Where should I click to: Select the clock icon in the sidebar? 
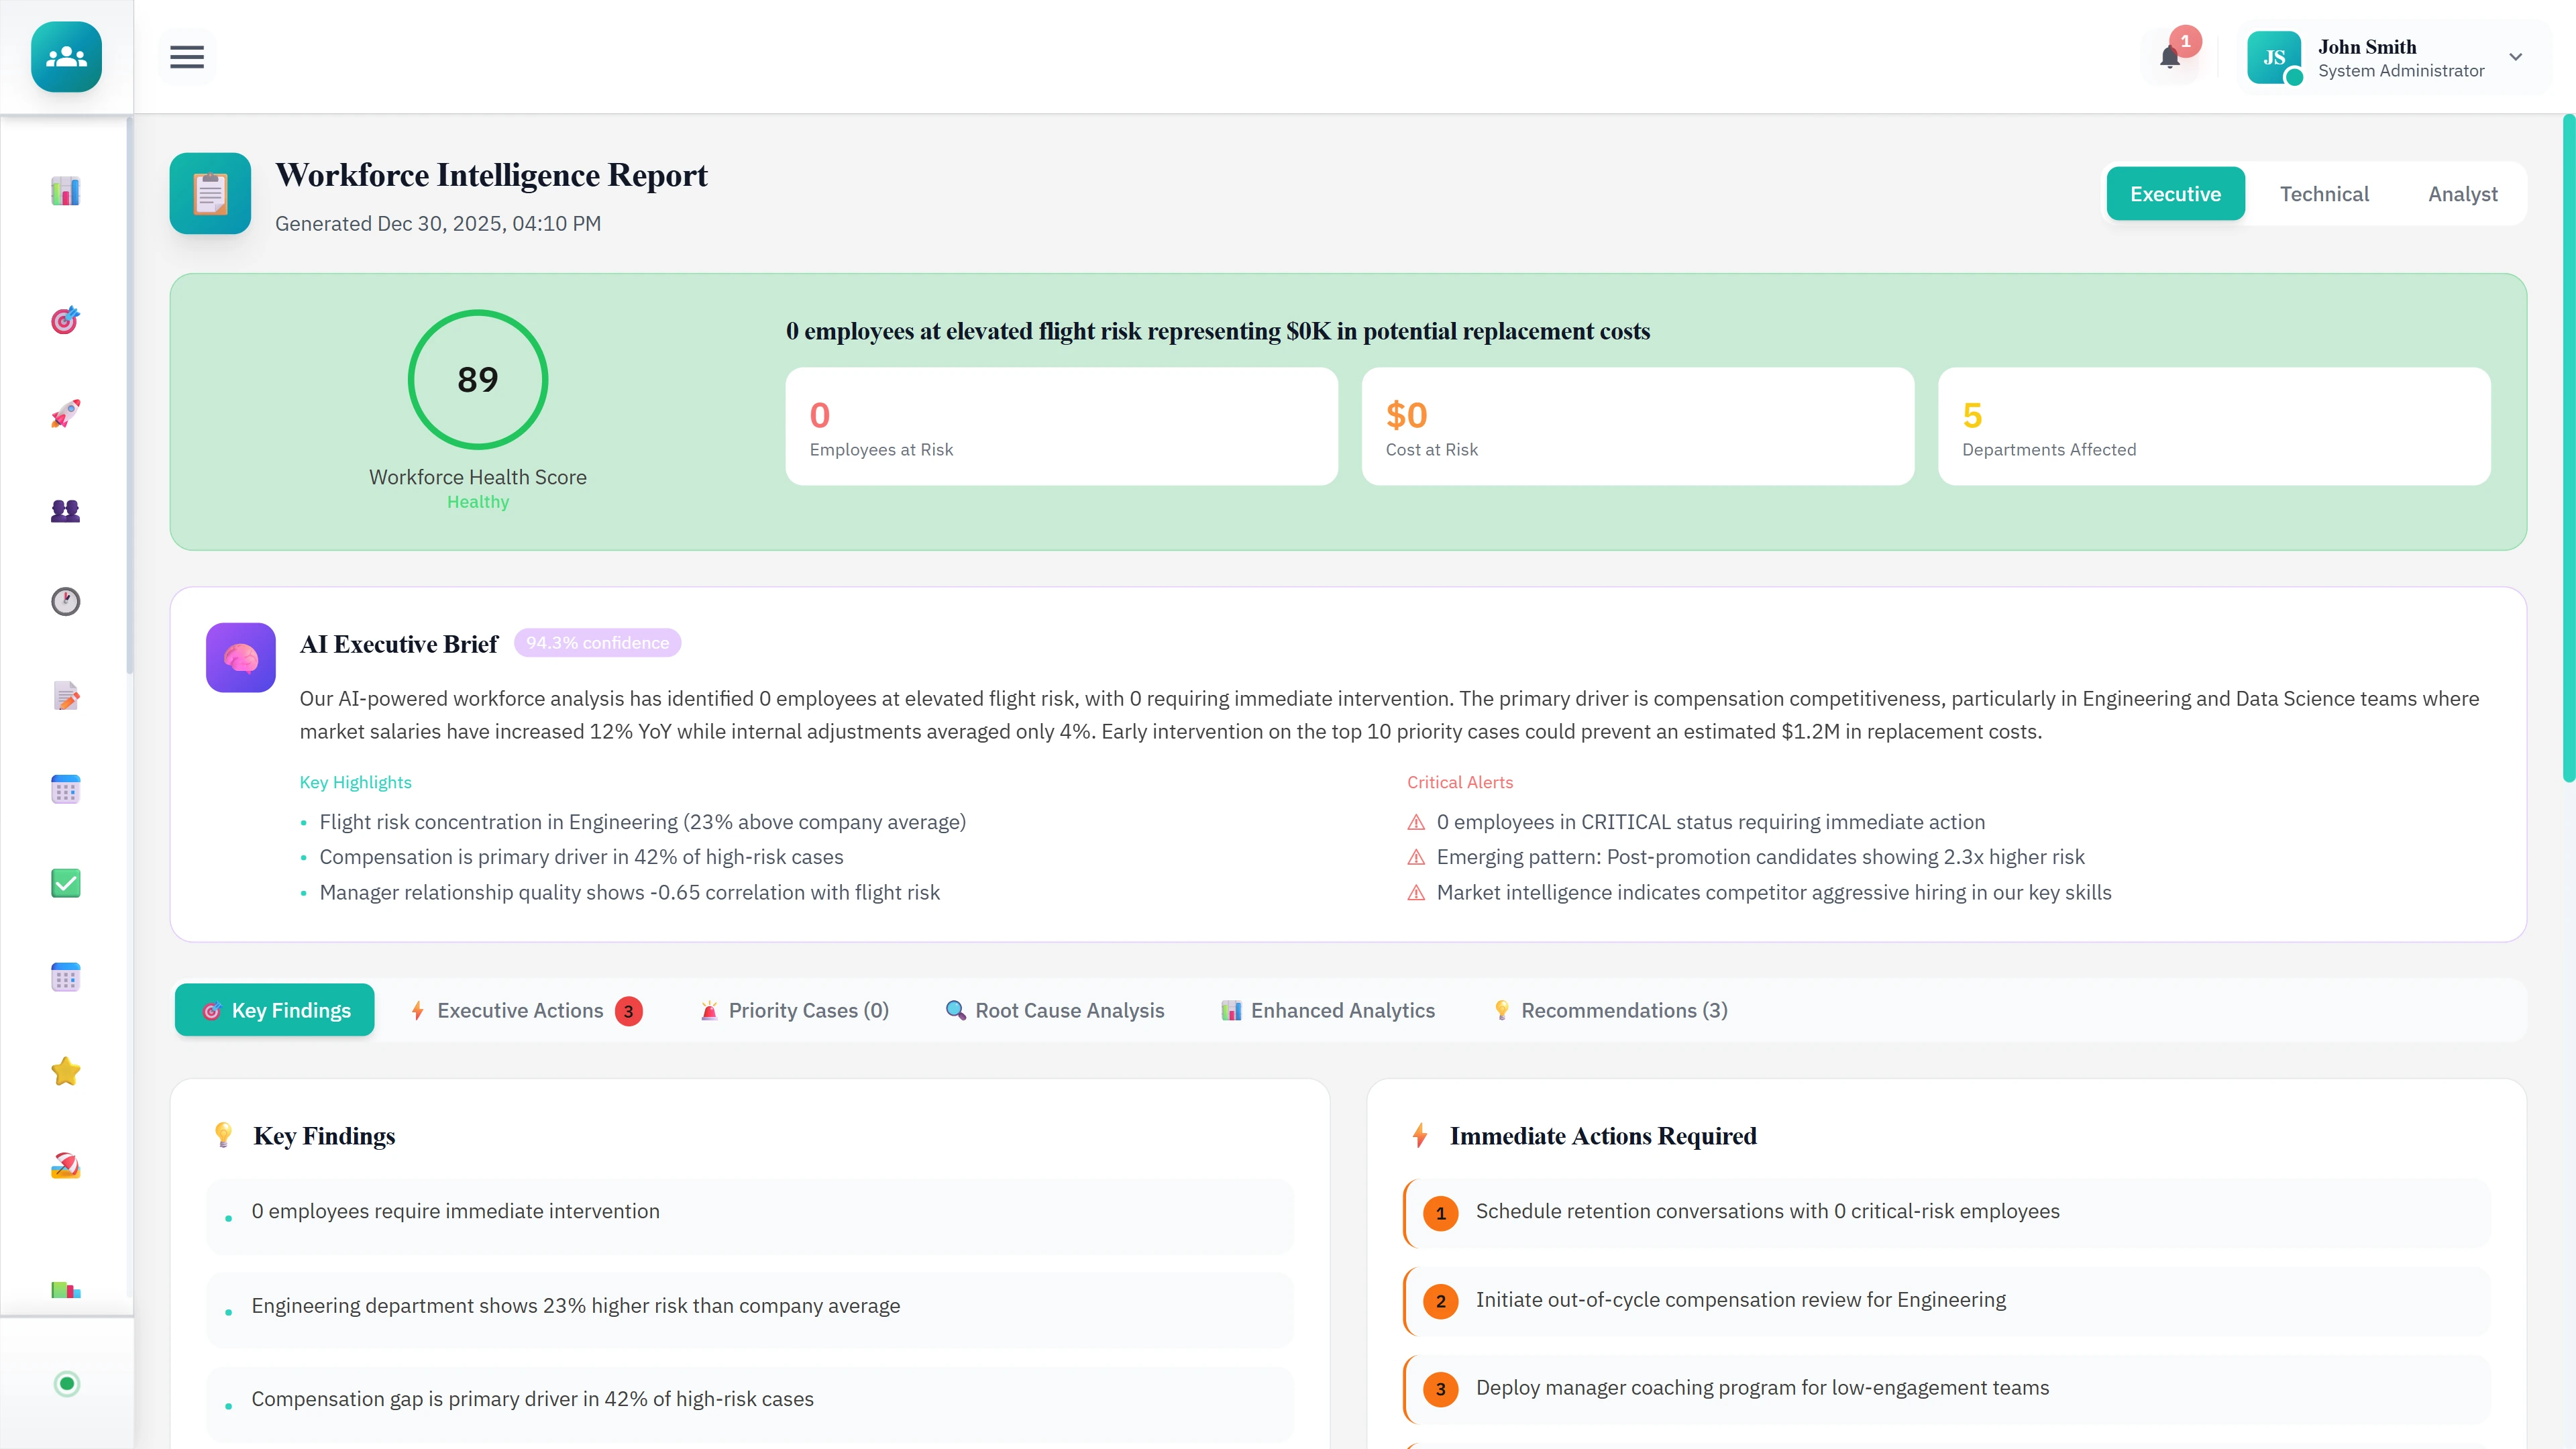coord(65,601)
